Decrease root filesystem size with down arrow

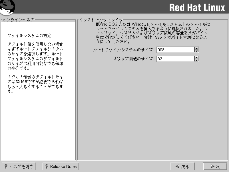pyautogui.click(x=196, y=51)
